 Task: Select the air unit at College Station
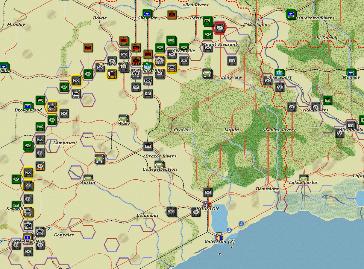(x=159, y=165)
